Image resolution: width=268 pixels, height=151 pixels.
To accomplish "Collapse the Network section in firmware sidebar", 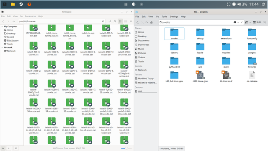I will (2, 47).
